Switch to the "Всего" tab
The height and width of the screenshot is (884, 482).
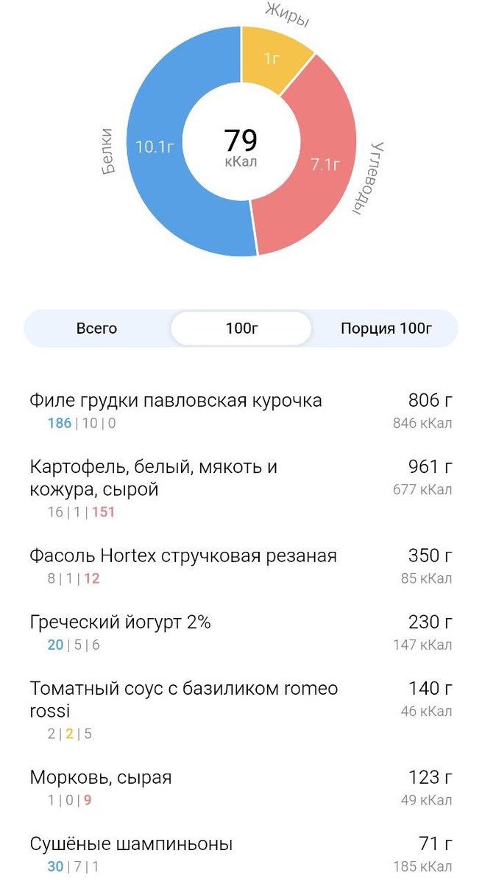point(96,329)
